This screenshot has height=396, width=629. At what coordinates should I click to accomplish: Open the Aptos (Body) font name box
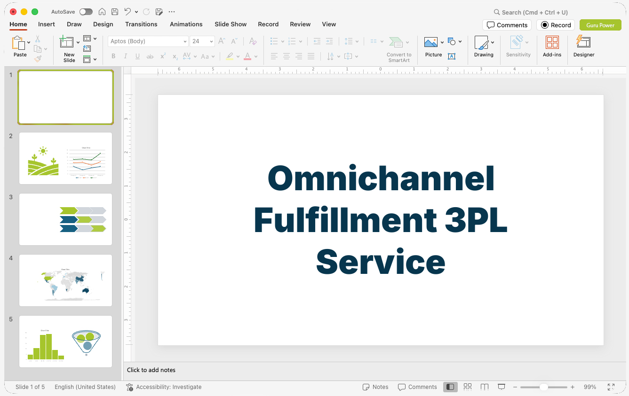(x=148, y=41)
